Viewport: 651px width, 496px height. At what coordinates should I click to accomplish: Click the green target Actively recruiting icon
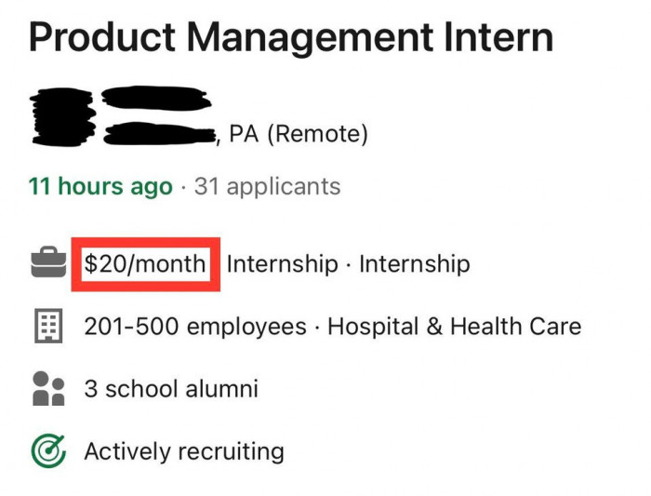48,452
